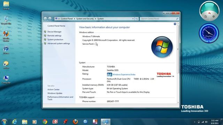Click the Show desktop button
This screenshot has height=125, width=223.
pyautogui.click(x=222, y=122)
